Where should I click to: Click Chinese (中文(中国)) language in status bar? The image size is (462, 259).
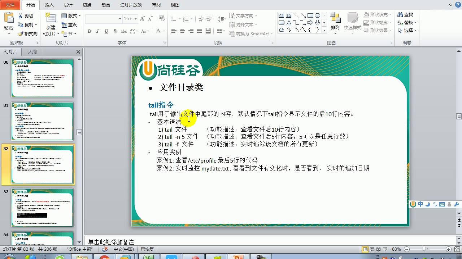[123, 249]
